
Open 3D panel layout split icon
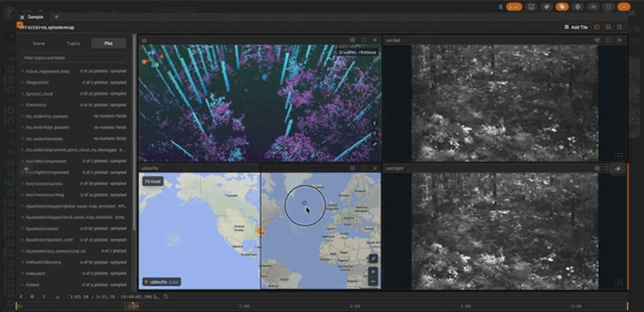point(353,40)
